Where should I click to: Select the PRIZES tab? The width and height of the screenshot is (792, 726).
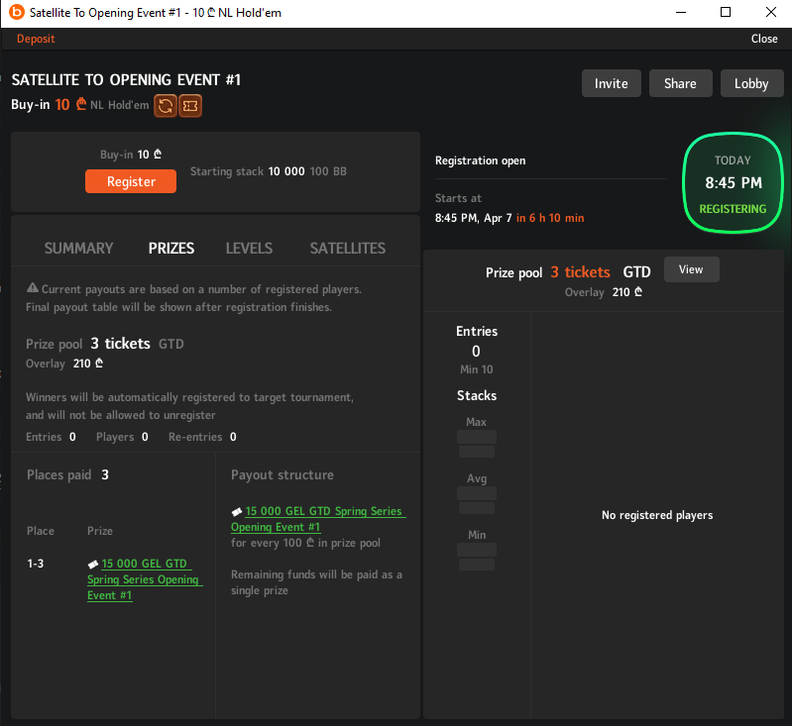point(171,249)
